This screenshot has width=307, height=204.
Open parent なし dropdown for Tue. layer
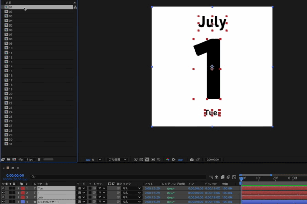point(131,188)
